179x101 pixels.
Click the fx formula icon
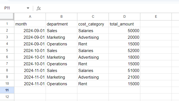(39, 8)
